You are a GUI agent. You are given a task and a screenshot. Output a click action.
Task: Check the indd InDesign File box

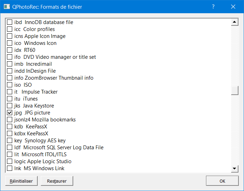[10, 71]
